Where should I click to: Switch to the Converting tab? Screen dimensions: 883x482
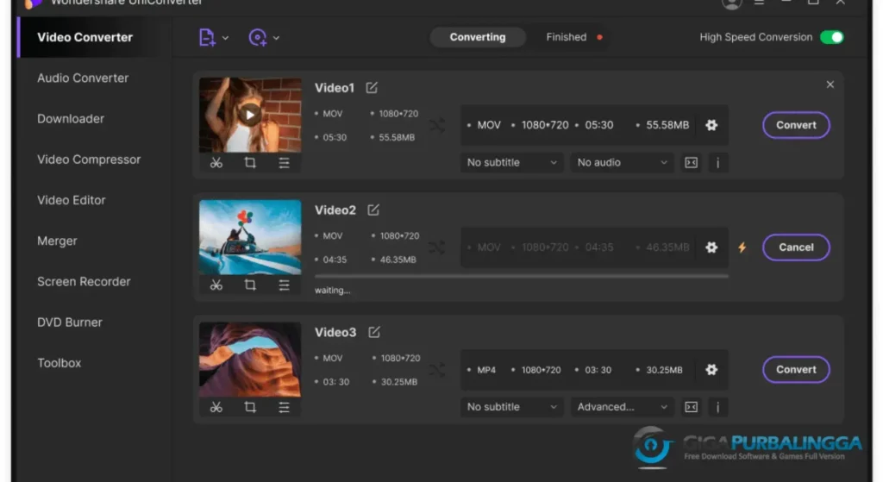click(478, 37)
